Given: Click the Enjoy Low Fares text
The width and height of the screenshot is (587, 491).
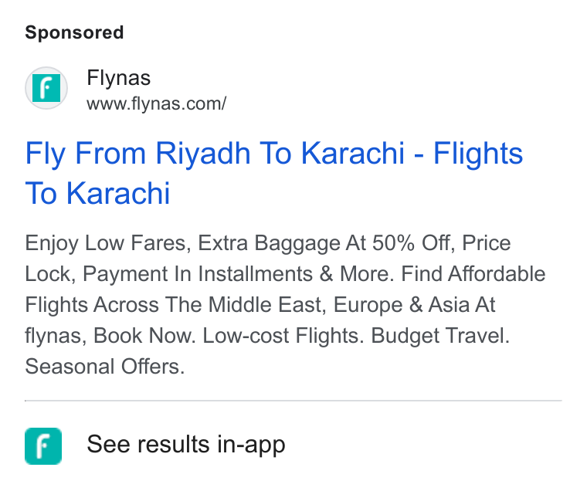Looking at the screenshot, I should tap(105, 243).
